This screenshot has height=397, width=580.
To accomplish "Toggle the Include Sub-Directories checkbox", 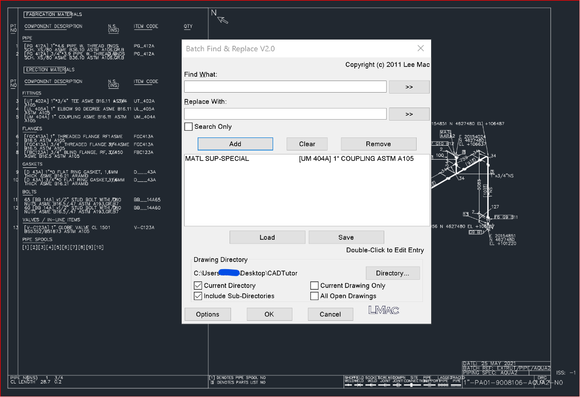I will [198, 296].
